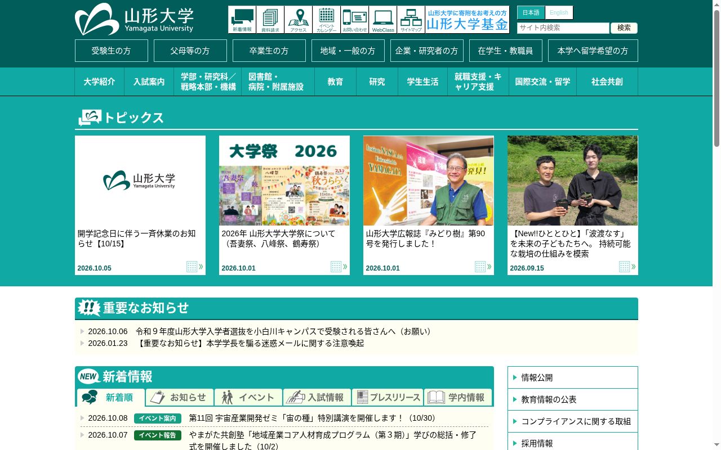Open the 社会共創 menu
The width and height of the screenshot is (721, 450).
(607, 82)
